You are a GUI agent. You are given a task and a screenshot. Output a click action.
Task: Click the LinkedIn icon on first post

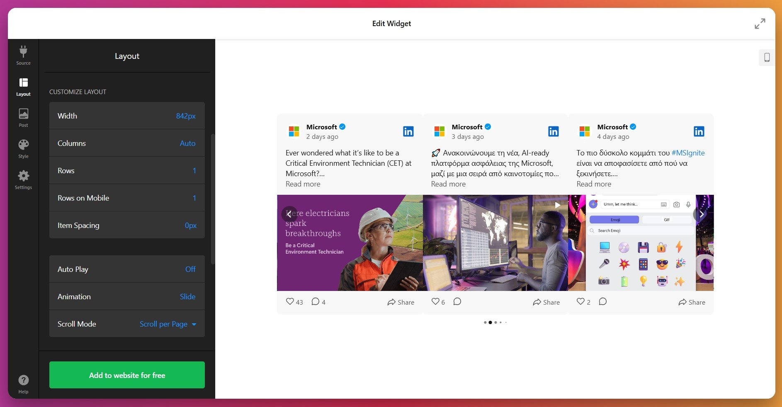pyautogui.click(x=408, y=131)
